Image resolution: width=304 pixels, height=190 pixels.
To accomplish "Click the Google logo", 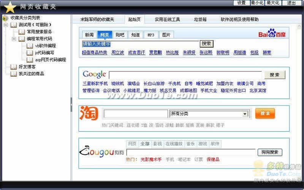I will coord(94,74).
